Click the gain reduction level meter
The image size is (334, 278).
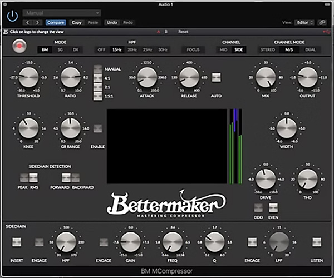235,146
